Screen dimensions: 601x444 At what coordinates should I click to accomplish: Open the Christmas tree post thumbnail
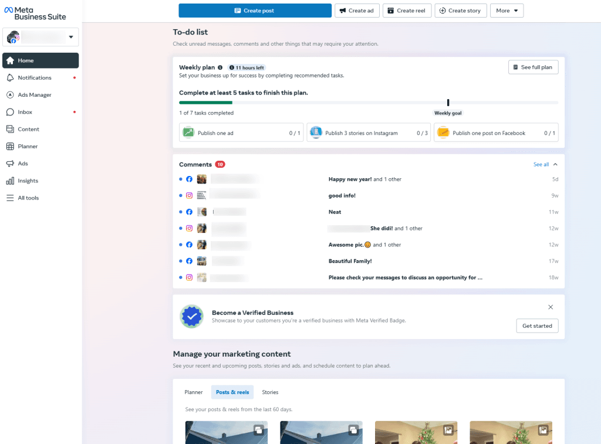[x=416, y=432]
